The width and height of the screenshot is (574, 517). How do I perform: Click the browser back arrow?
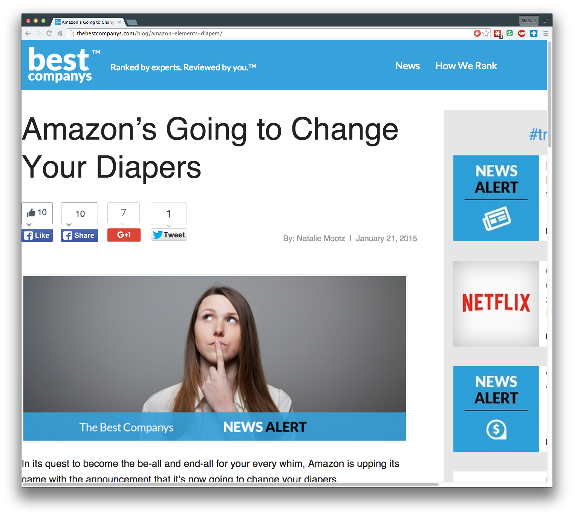(x=28, y=33)
